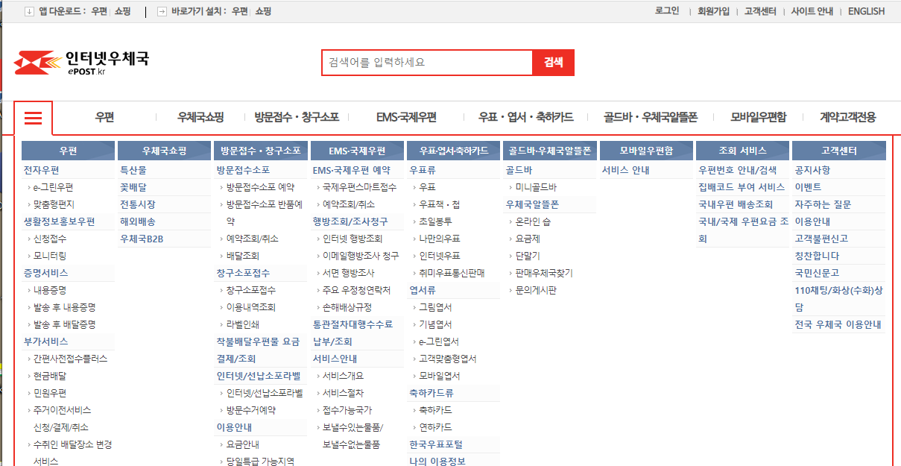Open 국제우편스마트접수 link
Viewport: 901px width, 466px height.
click(360, 187)
